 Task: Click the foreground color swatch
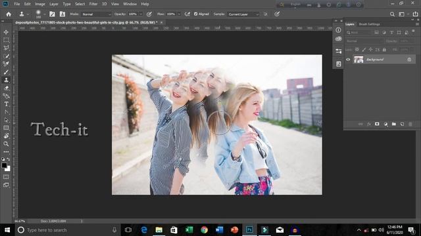point(5,165)
